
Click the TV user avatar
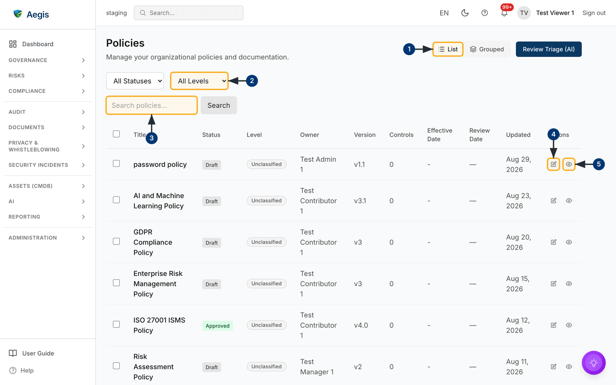click(524, 13)
